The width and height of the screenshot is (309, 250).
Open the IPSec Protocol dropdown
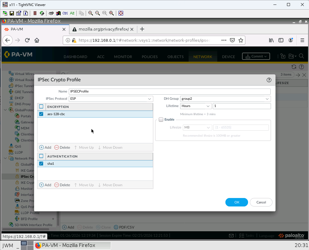point(111,99)
